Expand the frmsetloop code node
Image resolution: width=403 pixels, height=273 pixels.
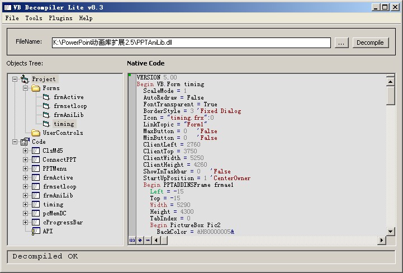click(25, 186)
